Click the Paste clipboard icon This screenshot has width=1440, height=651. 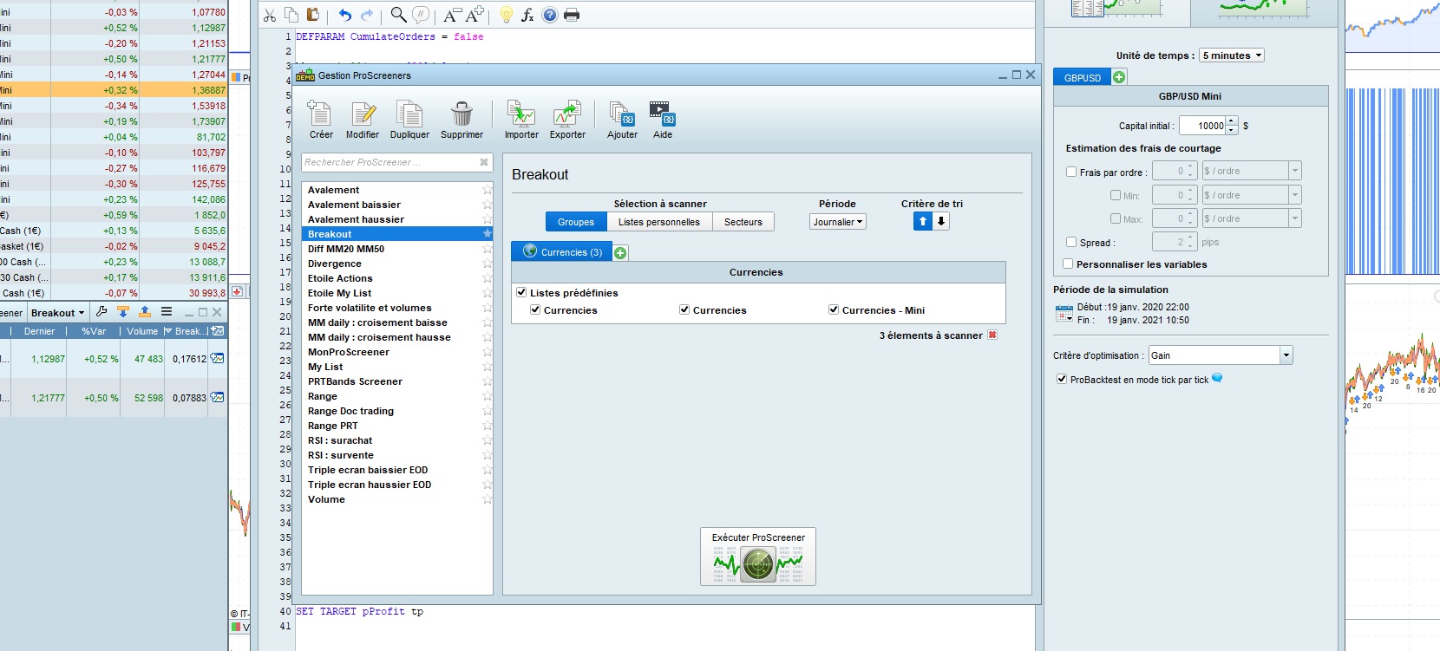point(313,15)
